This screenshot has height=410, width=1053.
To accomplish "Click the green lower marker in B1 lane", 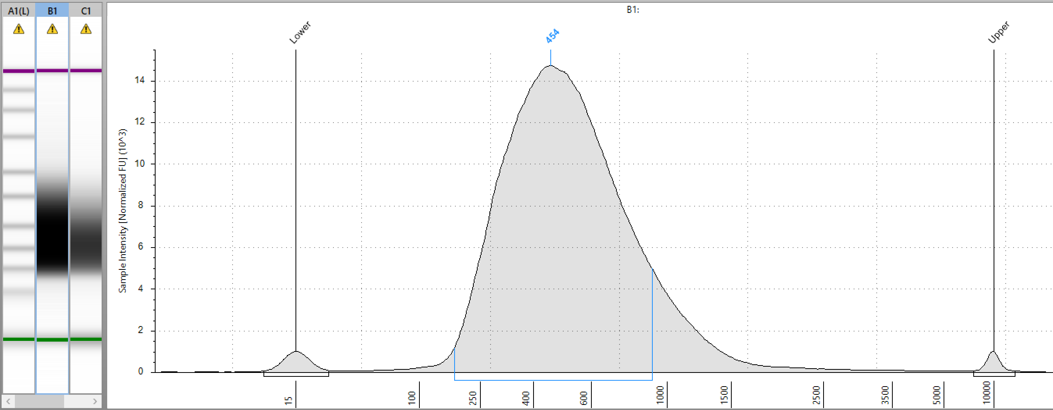I will [52, 340].
